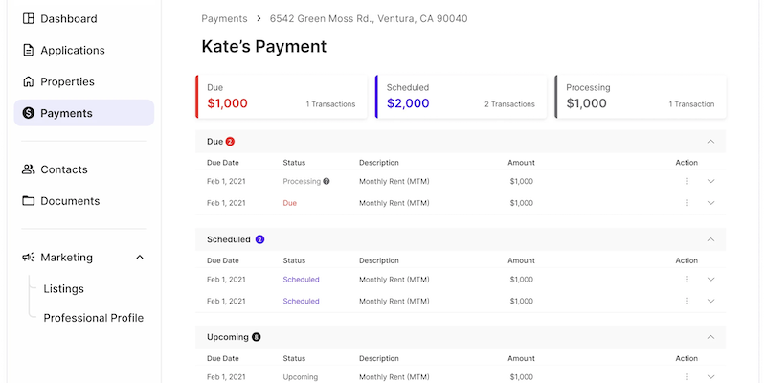Click the black badge beside Upcoming heading
Screen dimensions: 766x383
pyautogui.click(x=257, y=337)
